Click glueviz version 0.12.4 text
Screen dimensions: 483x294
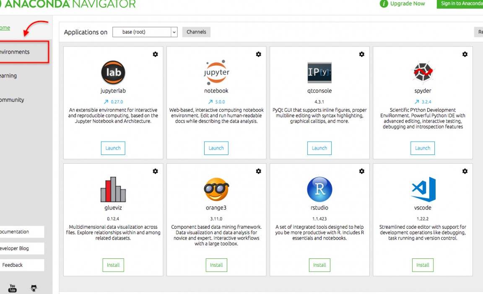[113, 219]
